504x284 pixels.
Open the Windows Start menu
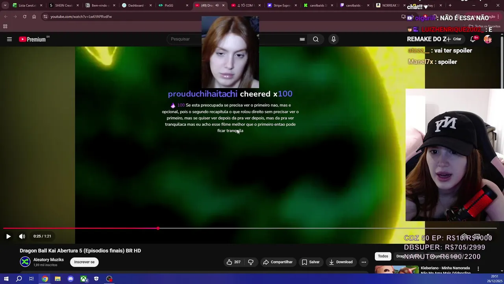tap(6, 279)
